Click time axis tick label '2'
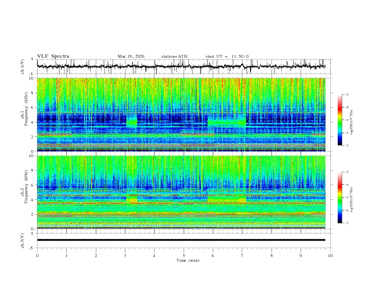The width and height of the screenshot is (372, 287). click(x=96, y=256)
